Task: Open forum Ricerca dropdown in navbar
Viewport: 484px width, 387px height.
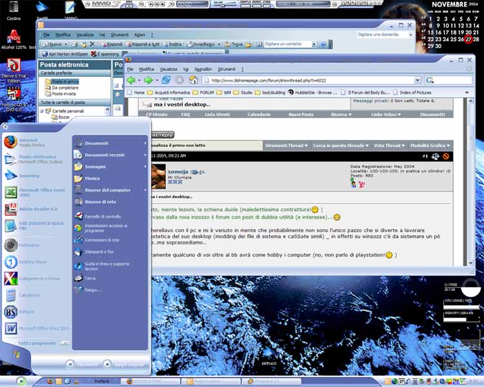Action: pyautogui.click(x=341, y=115)
